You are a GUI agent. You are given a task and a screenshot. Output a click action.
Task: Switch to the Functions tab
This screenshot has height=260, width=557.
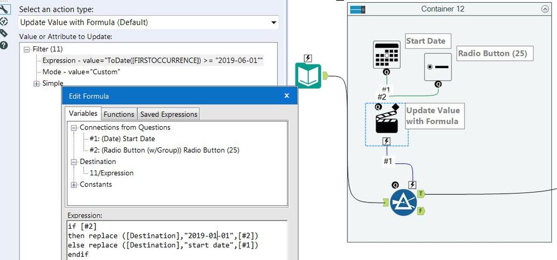119,114
